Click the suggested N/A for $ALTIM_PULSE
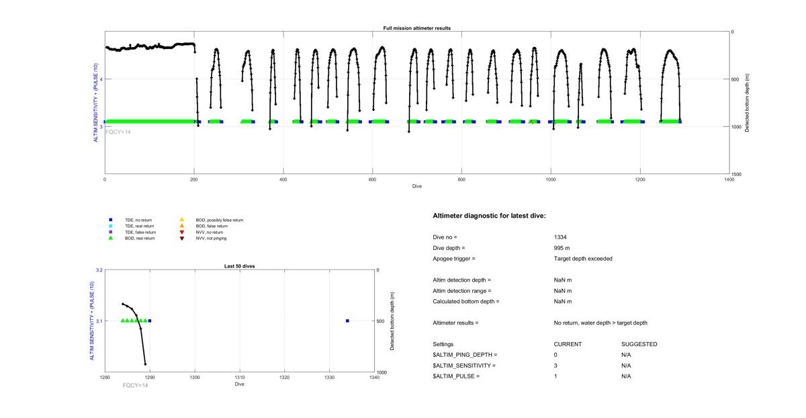806x418 pixels. pyautogui.click(x=627, y=376)
